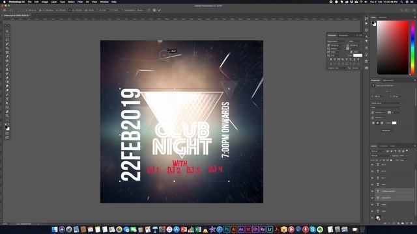Viewport: 417px width, 234px height.
Task: Hide the DJ 4 text layer
Action: click(x=372, y=164)
